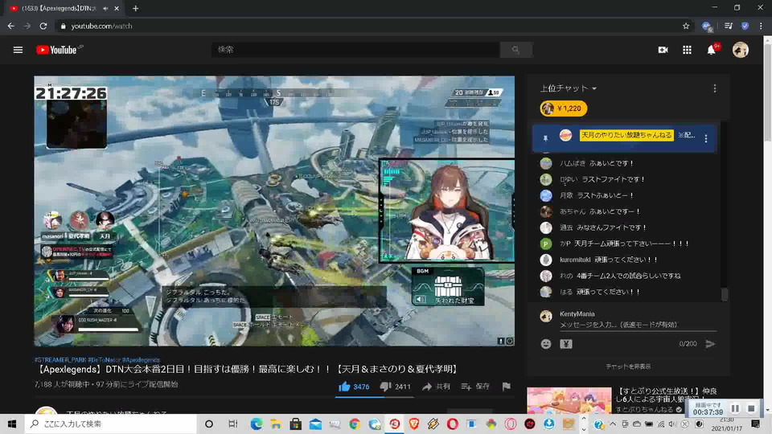Click the chat list scrollbar
Screen dimensions: 772x434
pos(725,294)
